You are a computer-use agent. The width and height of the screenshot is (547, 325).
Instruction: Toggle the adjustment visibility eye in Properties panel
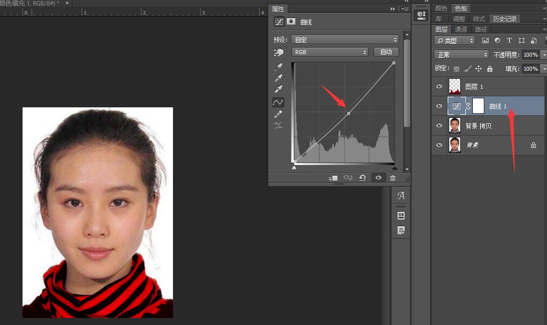coord(379,178)
